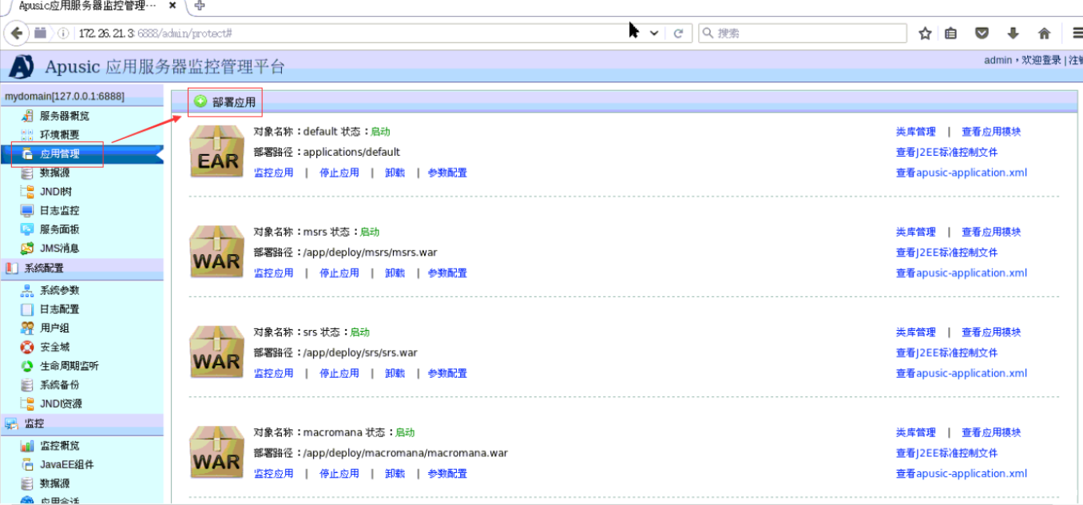
Task: Collapse the 监控 sidebar section header
Action: click(81, 423)
